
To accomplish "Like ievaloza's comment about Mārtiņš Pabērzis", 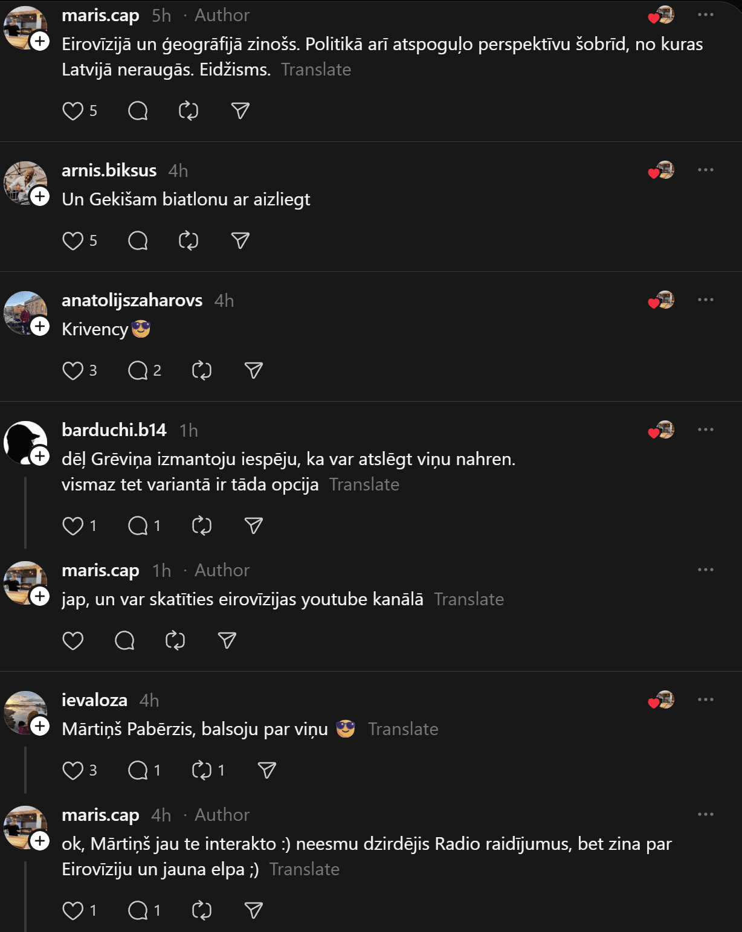I will [x=73, y=771].
